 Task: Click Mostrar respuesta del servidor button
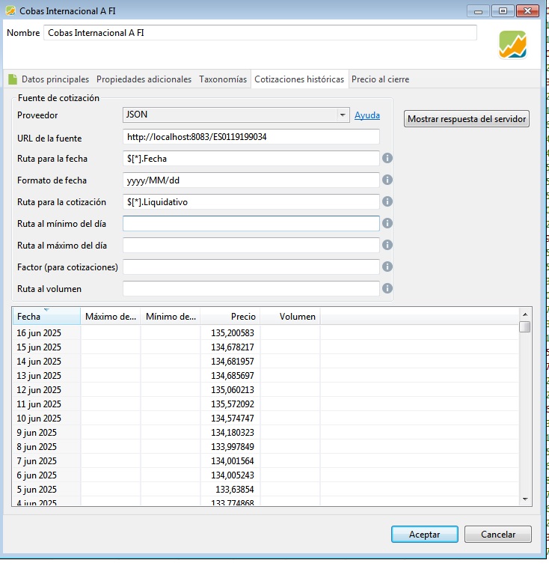coord(467,119)
